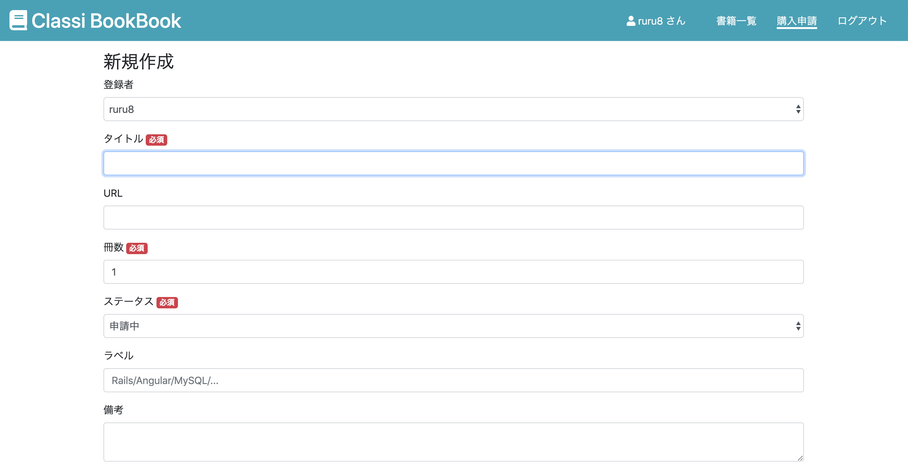Focus the ラベル field with Rails/Angular placeholder
The height and width of the screenshot is (466, 908).
[453, 381]
